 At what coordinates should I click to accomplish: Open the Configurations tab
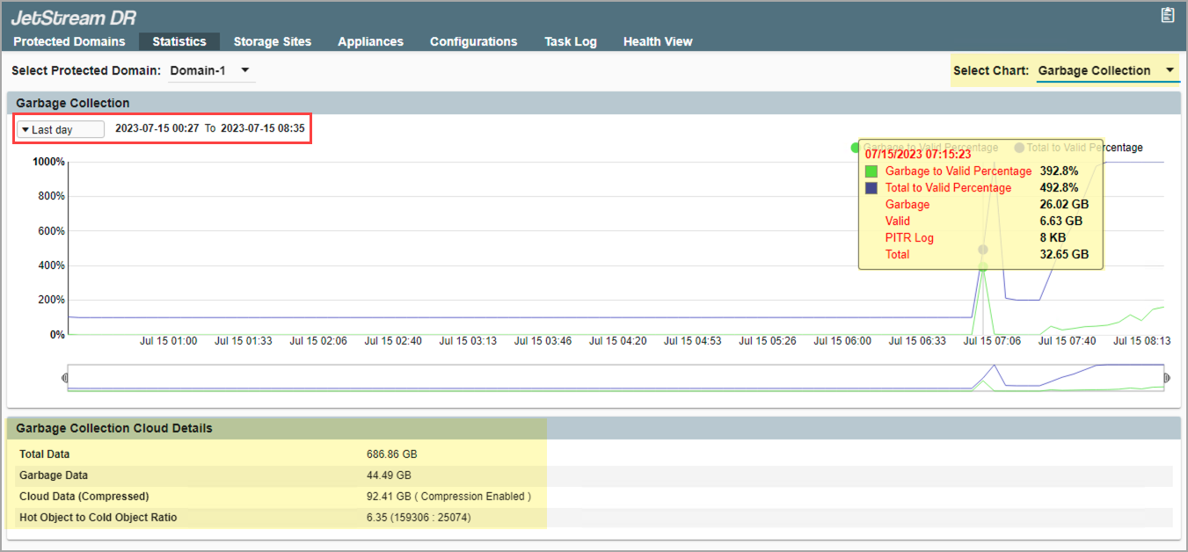tap(473, 41)
